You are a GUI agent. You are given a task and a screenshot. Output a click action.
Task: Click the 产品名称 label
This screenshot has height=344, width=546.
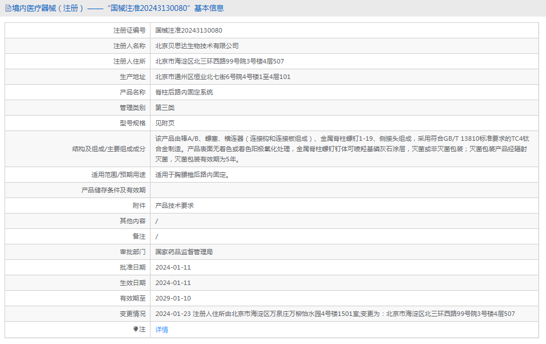coord(133,92)
